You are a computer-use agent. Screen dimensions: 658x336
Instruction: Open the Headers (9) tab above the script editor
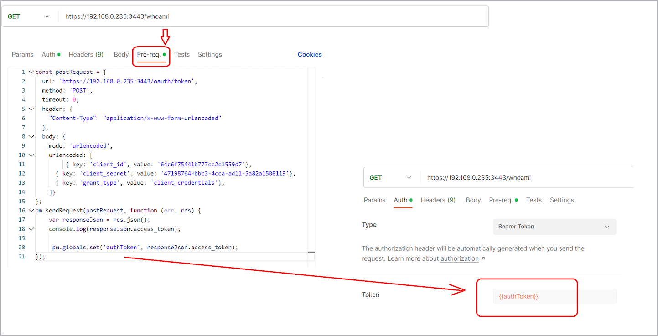86,54
